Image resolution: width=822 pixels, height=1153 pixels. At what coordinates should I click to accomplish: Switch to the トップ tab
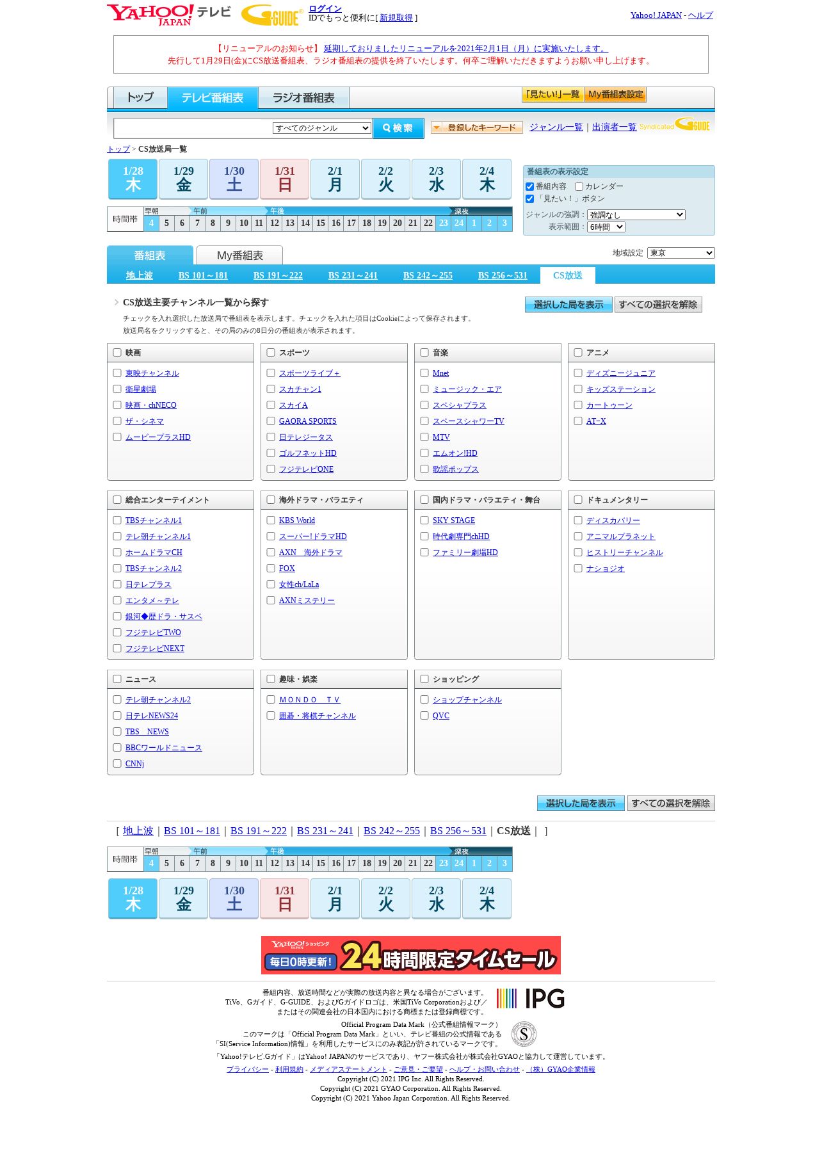pos(140,97)
